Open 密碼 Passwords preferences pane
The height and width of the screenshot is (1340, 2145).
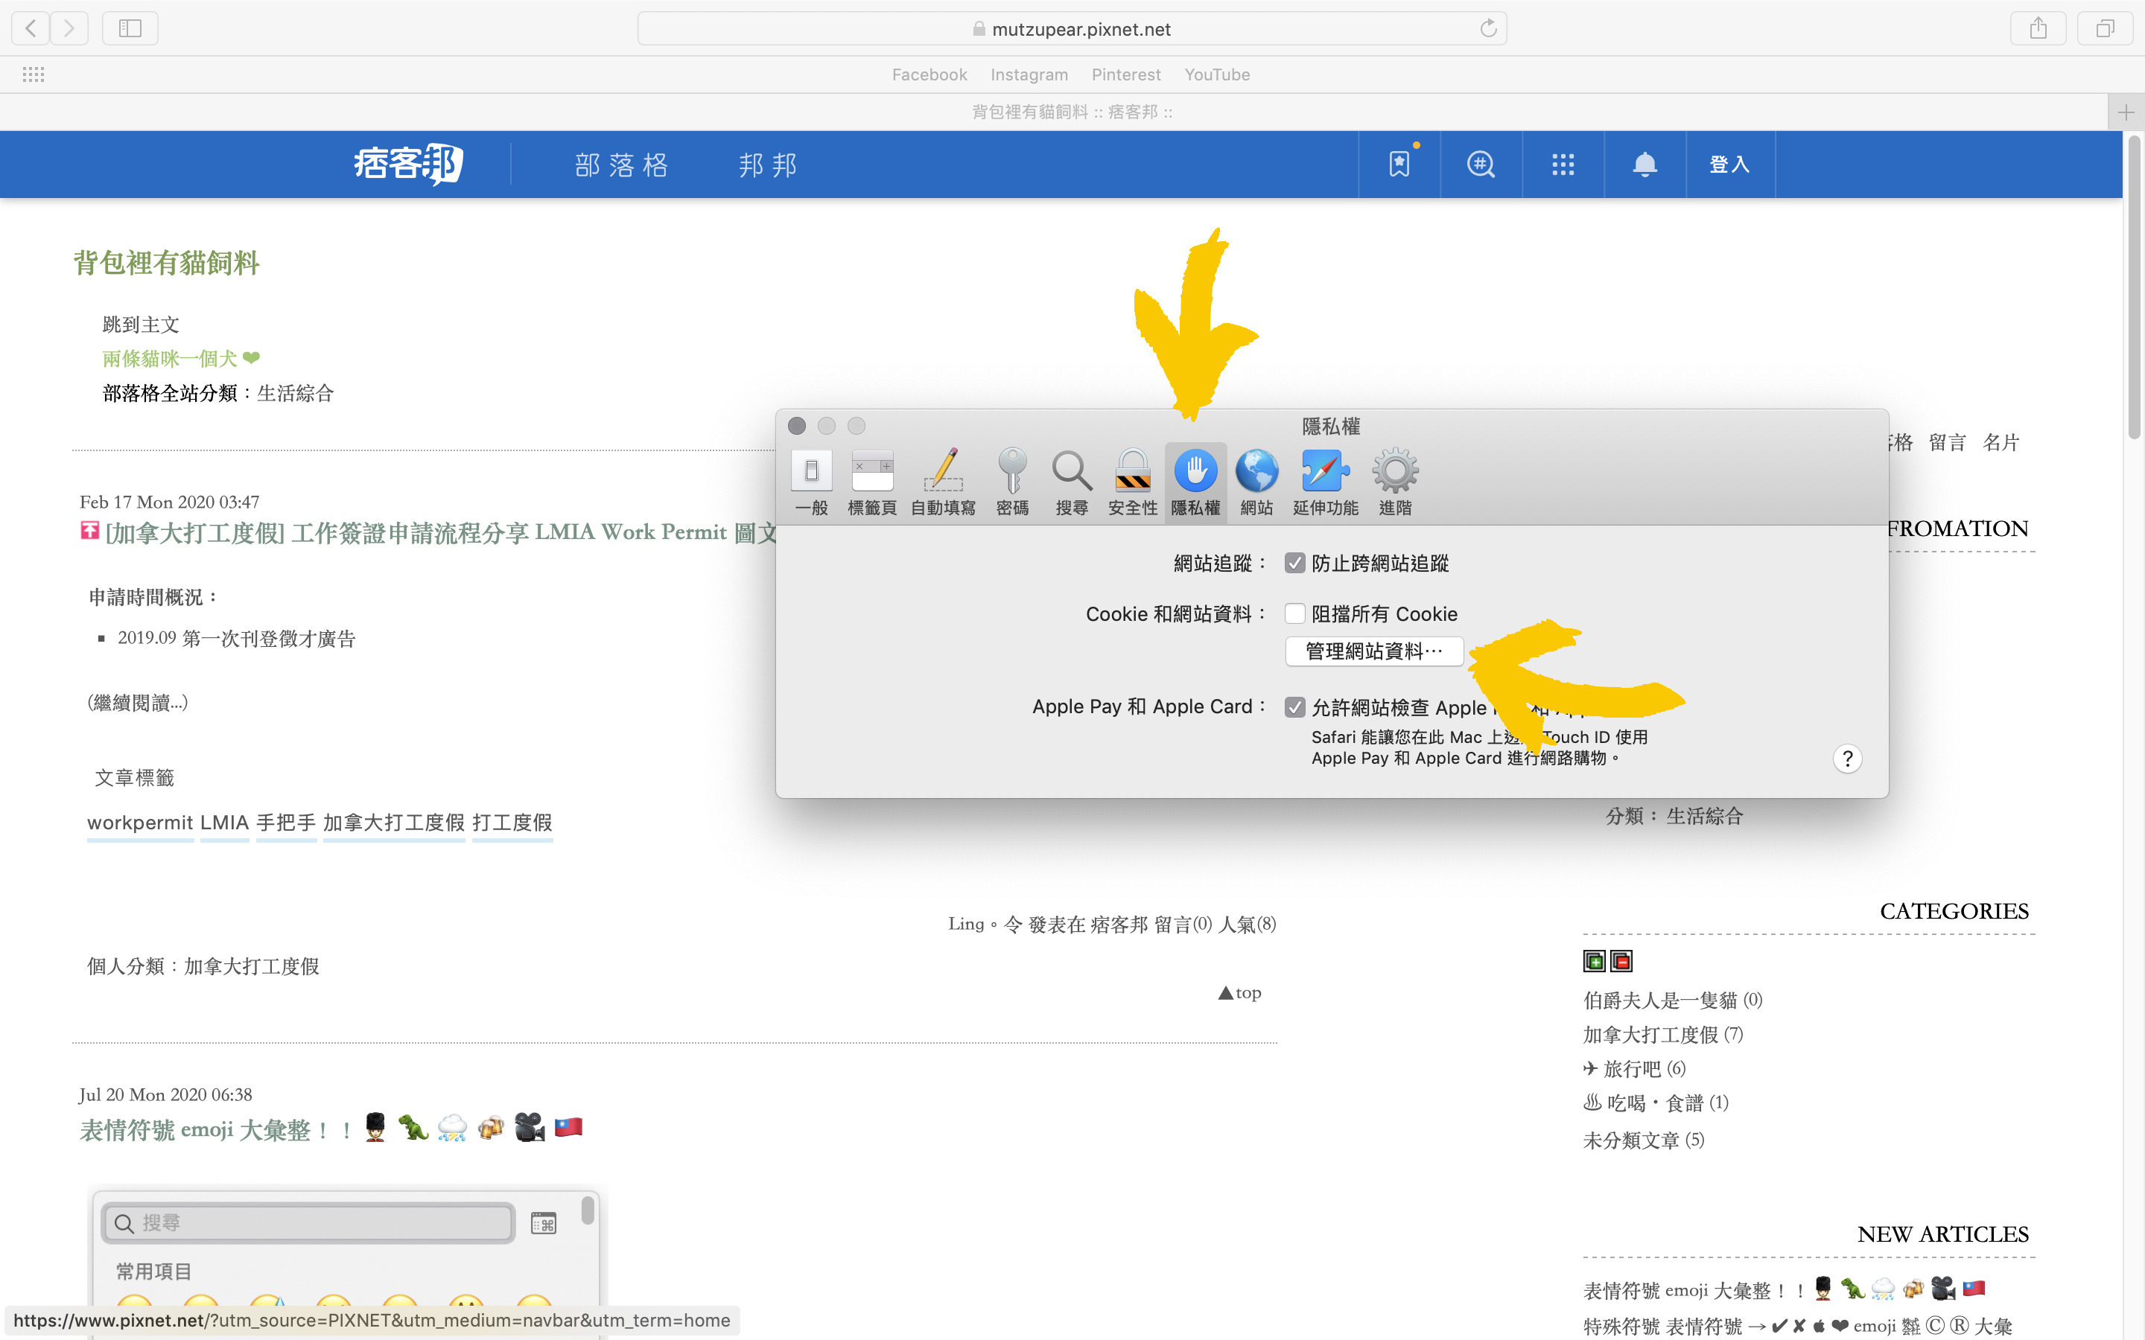1012,483
